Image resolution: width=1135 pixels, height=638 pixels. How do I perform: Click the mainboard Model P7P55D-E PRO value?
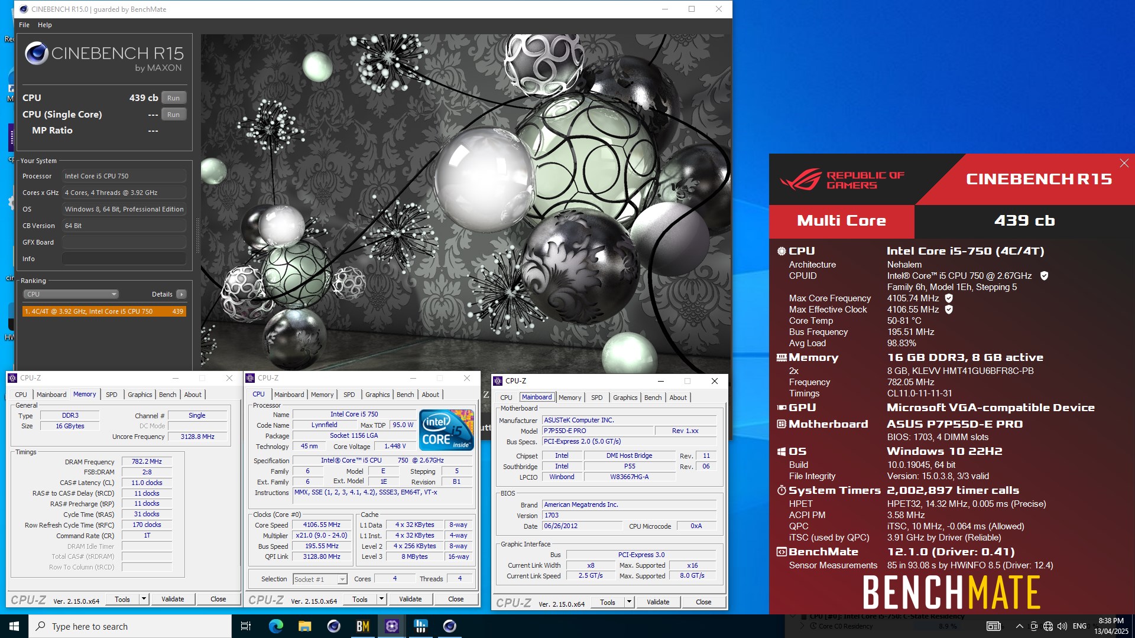[598, 431]
